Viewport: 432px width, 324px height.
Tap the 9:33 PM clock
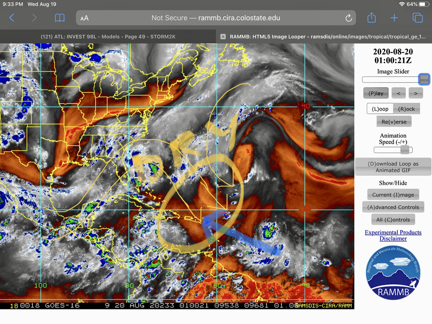tap(13, 4)
